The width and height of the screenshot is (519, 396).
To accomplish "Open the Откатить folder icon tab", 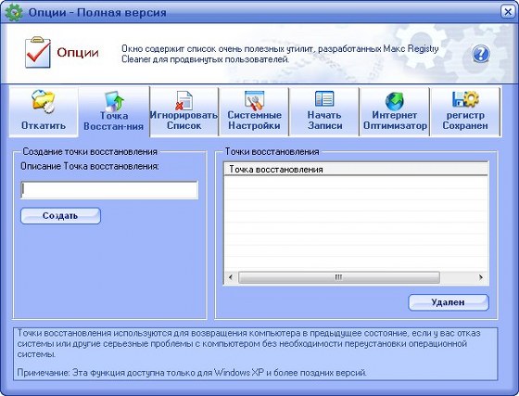I will pyautogui.click(x=43, y=101).
